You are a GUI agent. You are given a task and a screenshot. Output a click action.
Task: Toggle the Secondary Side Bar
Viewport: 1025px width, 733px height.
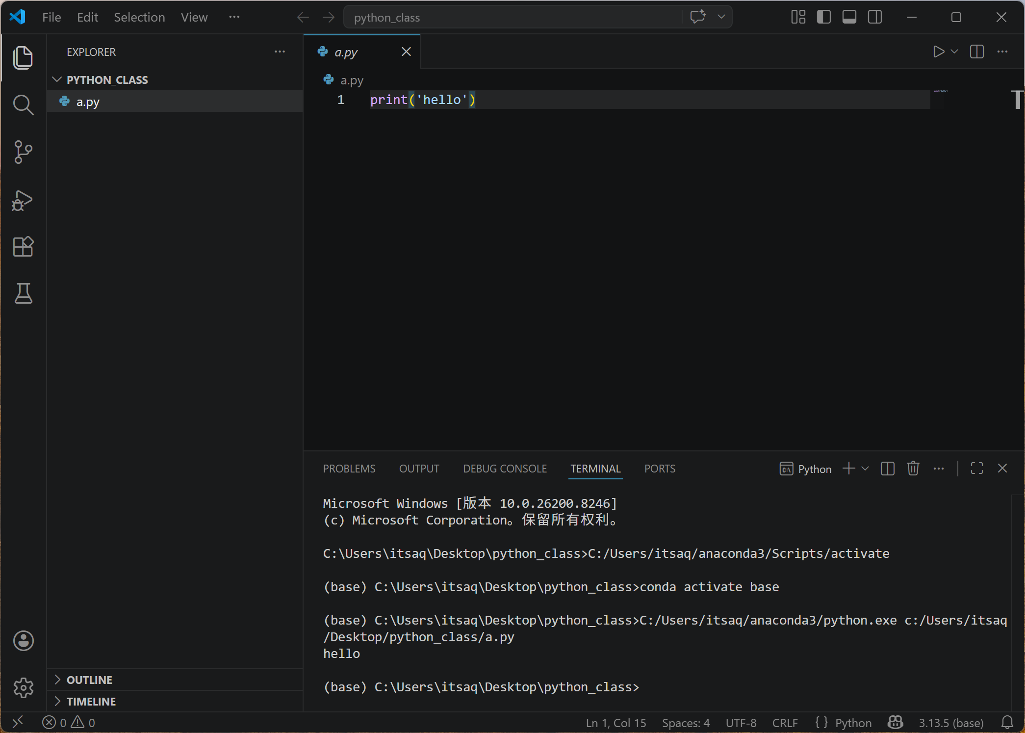click(875, 17)
